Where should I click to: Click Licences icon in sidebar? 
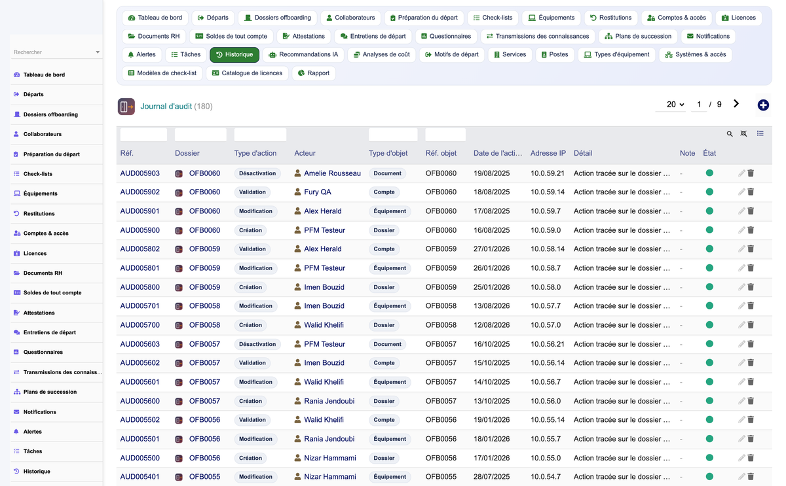tap(16, 253)
